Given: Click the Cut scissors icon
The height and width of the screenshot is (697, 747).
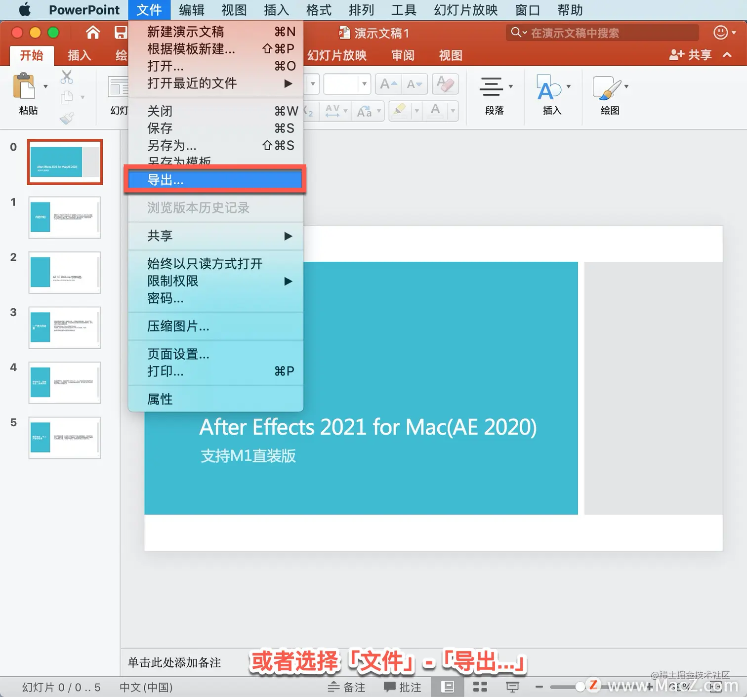Looking at the screenshot, I should tap(67, 77).
